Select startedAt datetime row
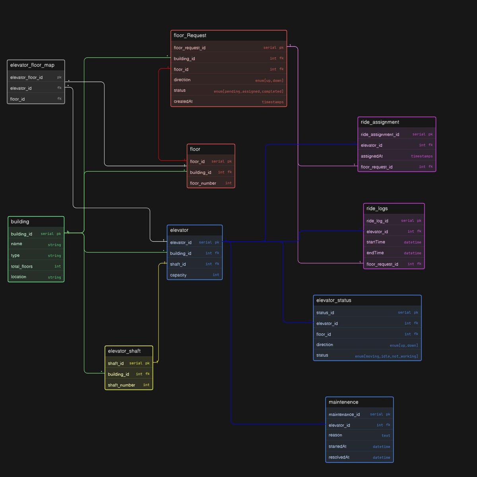 [359, 446]
